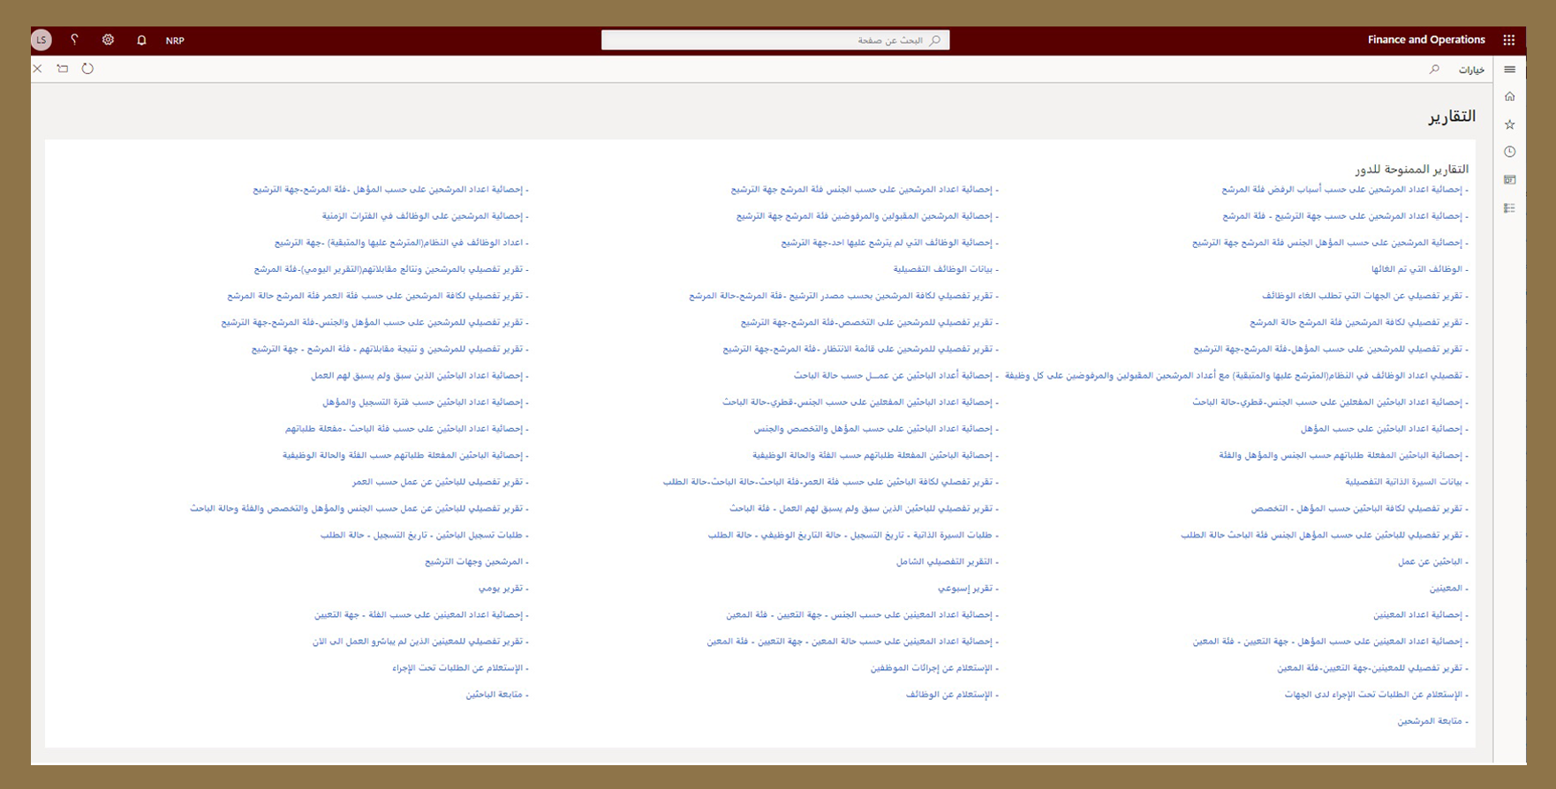Screen dimensions: 1556x789
Task: Open إحصائية الوظائف التي لم يترشح عليها احد-جهة الترشيح
Action: (890, 242)
